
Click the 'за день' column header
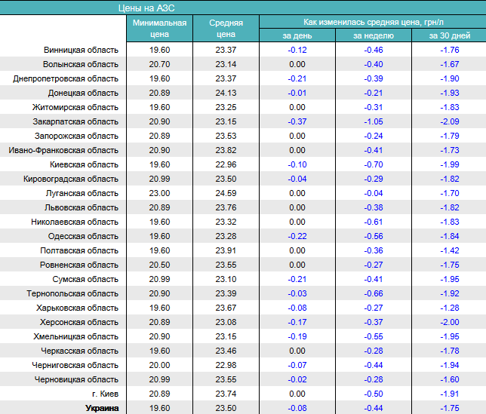(x=297, y=35)
